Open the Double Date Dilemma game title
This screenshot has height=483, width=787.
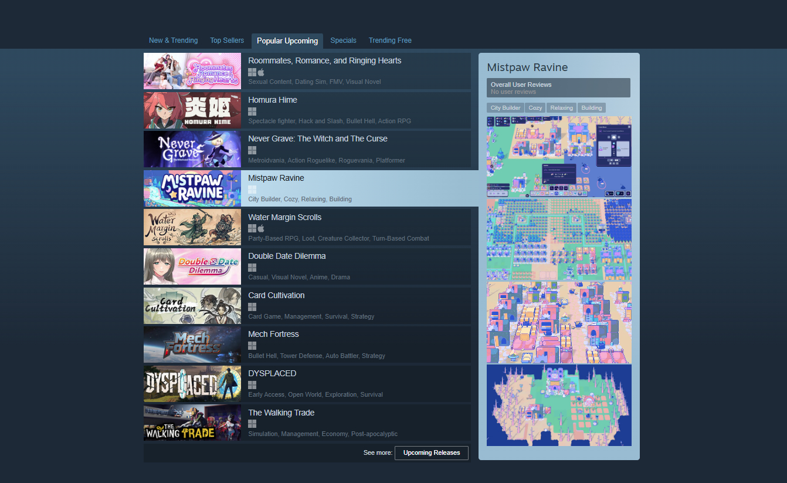pyautogui.click(x=287, y=256)
